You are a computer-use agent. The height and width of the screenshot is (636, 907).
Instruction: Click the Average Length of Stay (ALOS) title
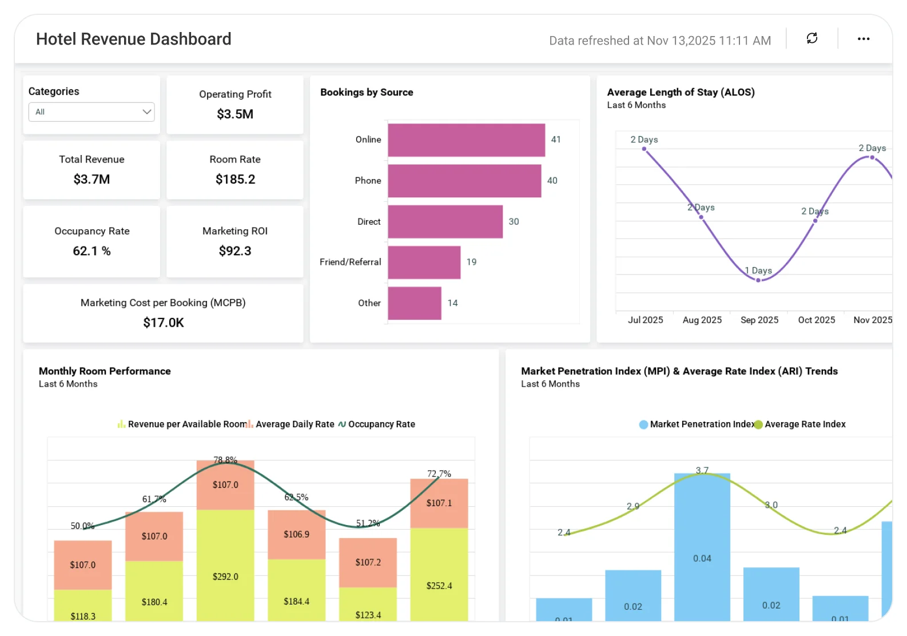[681, 92]
